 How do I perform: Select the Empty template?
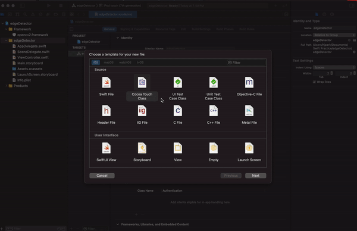(x=214, y=152)
